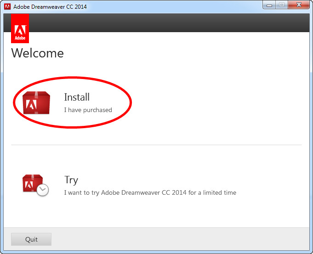
Task: Select the Install heading text
Action: pos(77,97)
